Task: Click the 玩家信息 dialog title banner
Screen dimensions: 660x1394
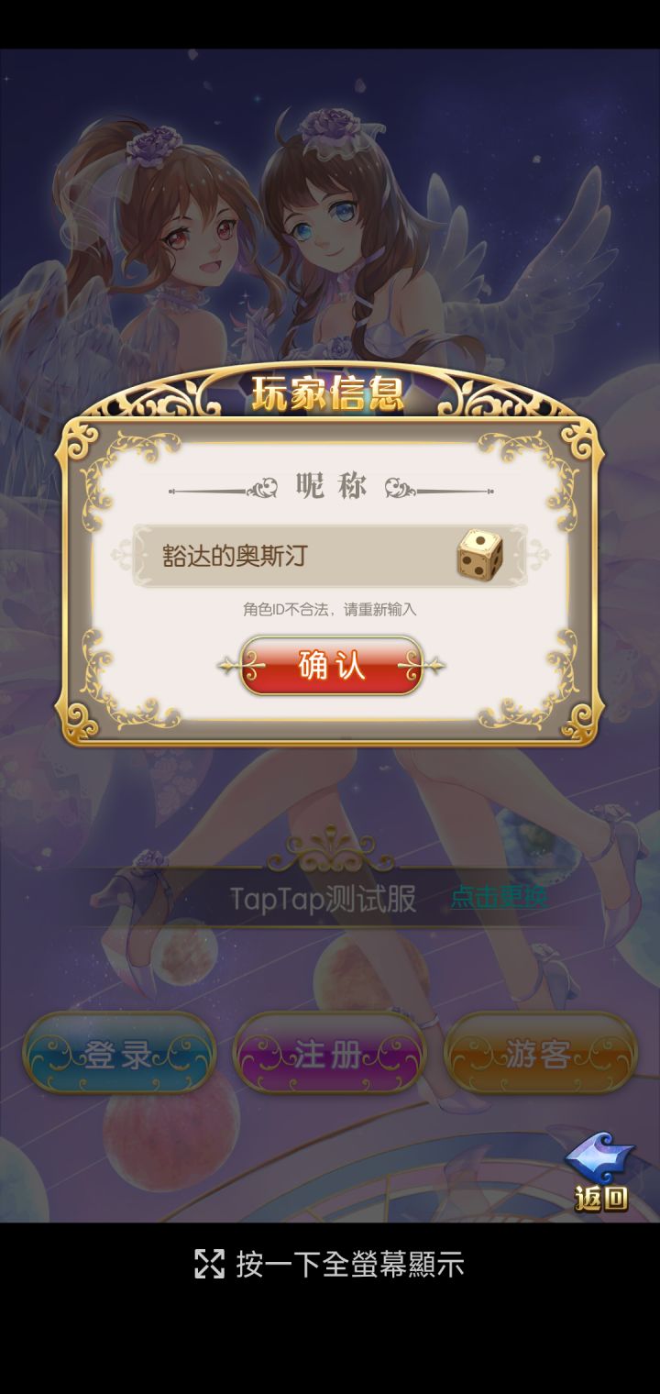Action: pos(328,394)
